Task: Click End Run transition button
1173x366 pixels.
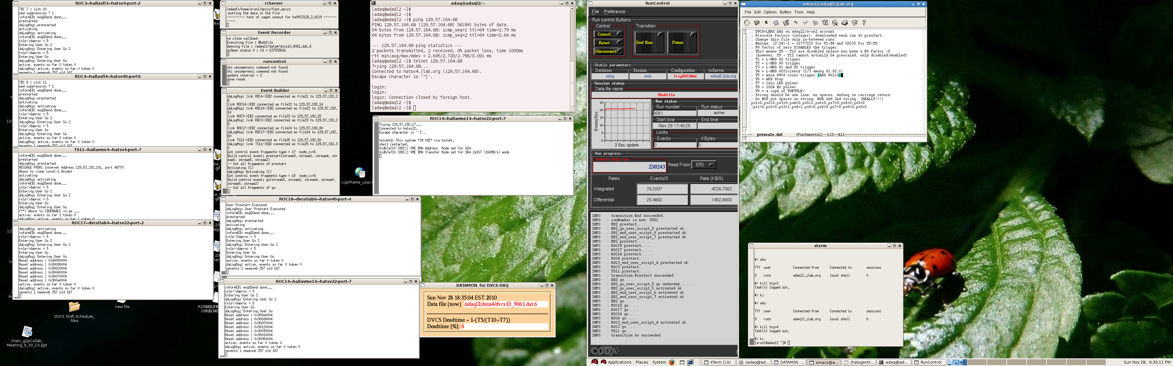Action: tap(649, 42)
